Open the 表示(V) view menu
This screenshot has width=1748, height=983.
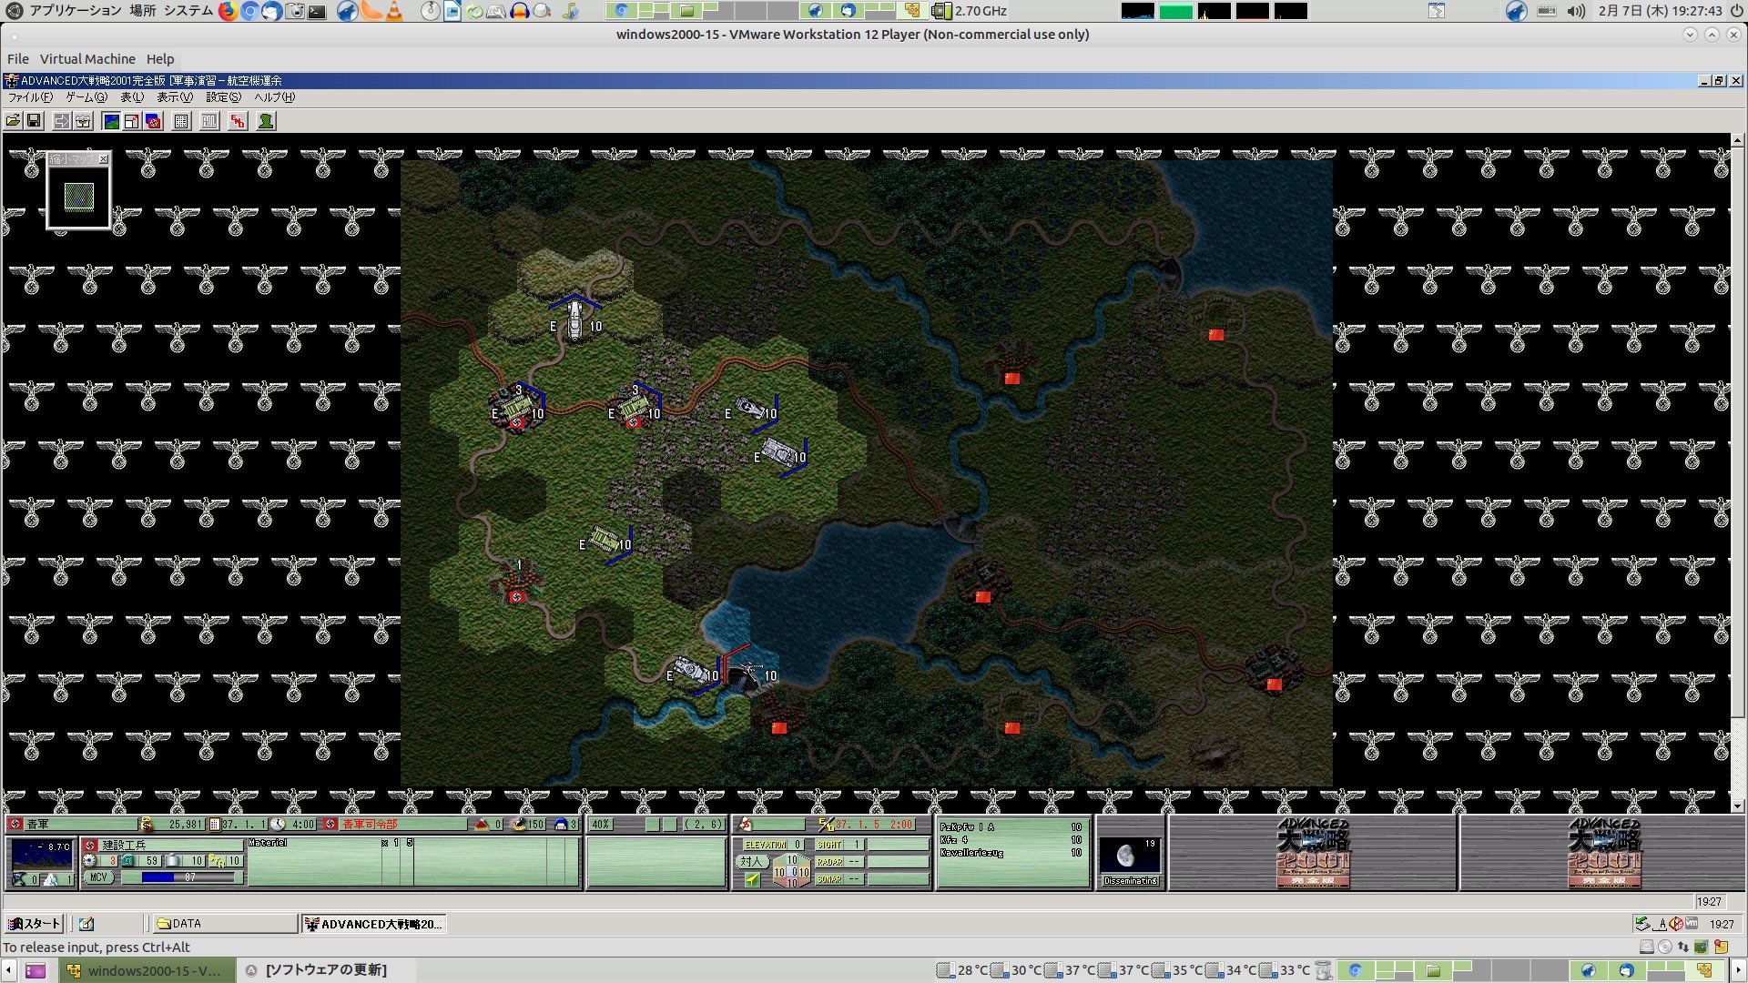point(174,97)
